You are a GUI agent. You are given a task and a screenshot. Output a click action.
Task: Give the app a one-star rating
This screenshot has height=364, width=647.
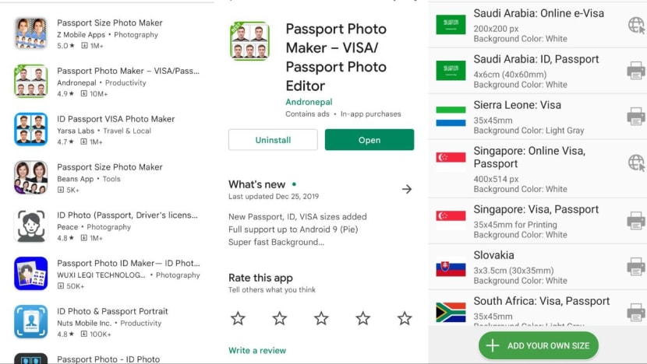(238, 318)
